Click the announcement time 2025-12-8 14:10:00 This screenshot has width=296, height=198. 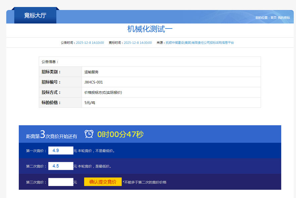pyautogui.click(x=90, y=43)
